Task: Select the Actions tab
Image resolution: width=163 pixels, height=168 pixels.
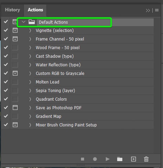Action: click(35, 10)
